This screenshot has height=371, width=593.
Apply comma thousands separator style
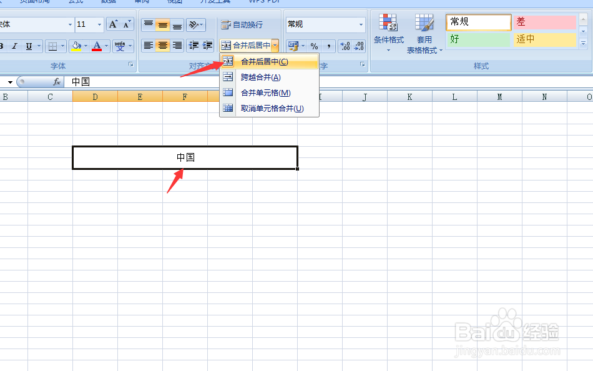pos(329,46)
